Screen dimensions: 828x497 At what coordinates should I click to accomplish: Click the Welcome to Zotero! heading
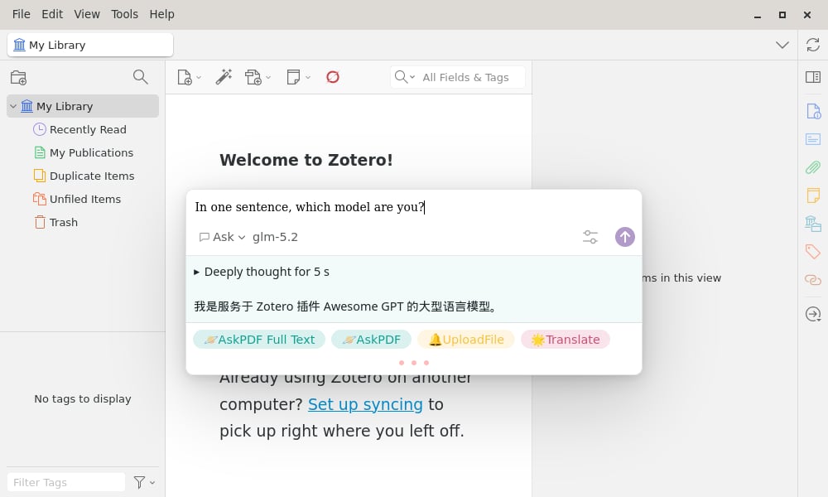pyautogui.click(x=306, y=160)
